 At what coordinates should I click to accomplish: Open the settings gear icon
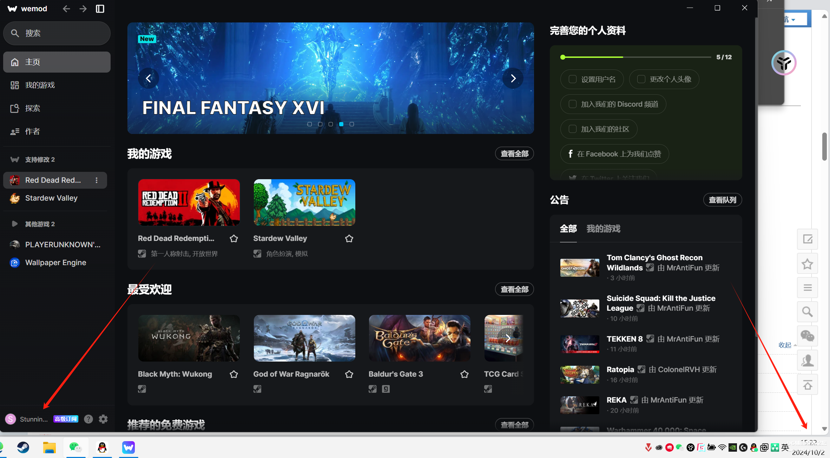pos(103,419)
